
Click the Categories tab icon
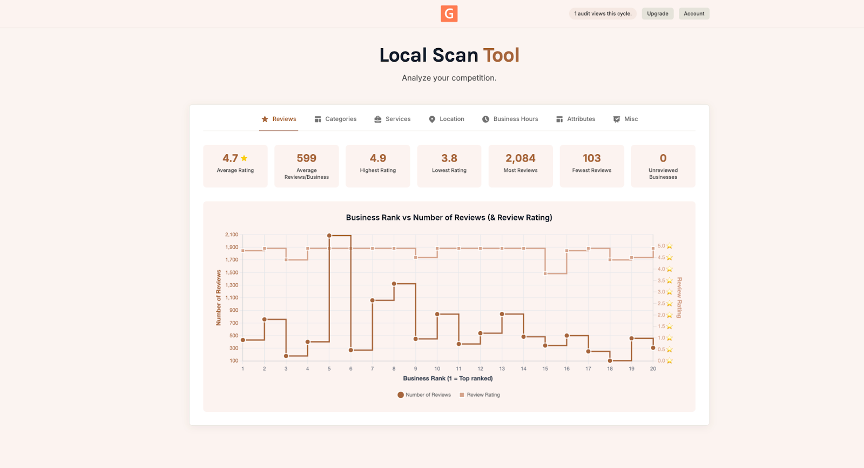318,119
